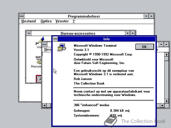The image size is (171, 128).
Task: Maximize the Bureau-accessoires group window
Action: click(x=133, y=33)
